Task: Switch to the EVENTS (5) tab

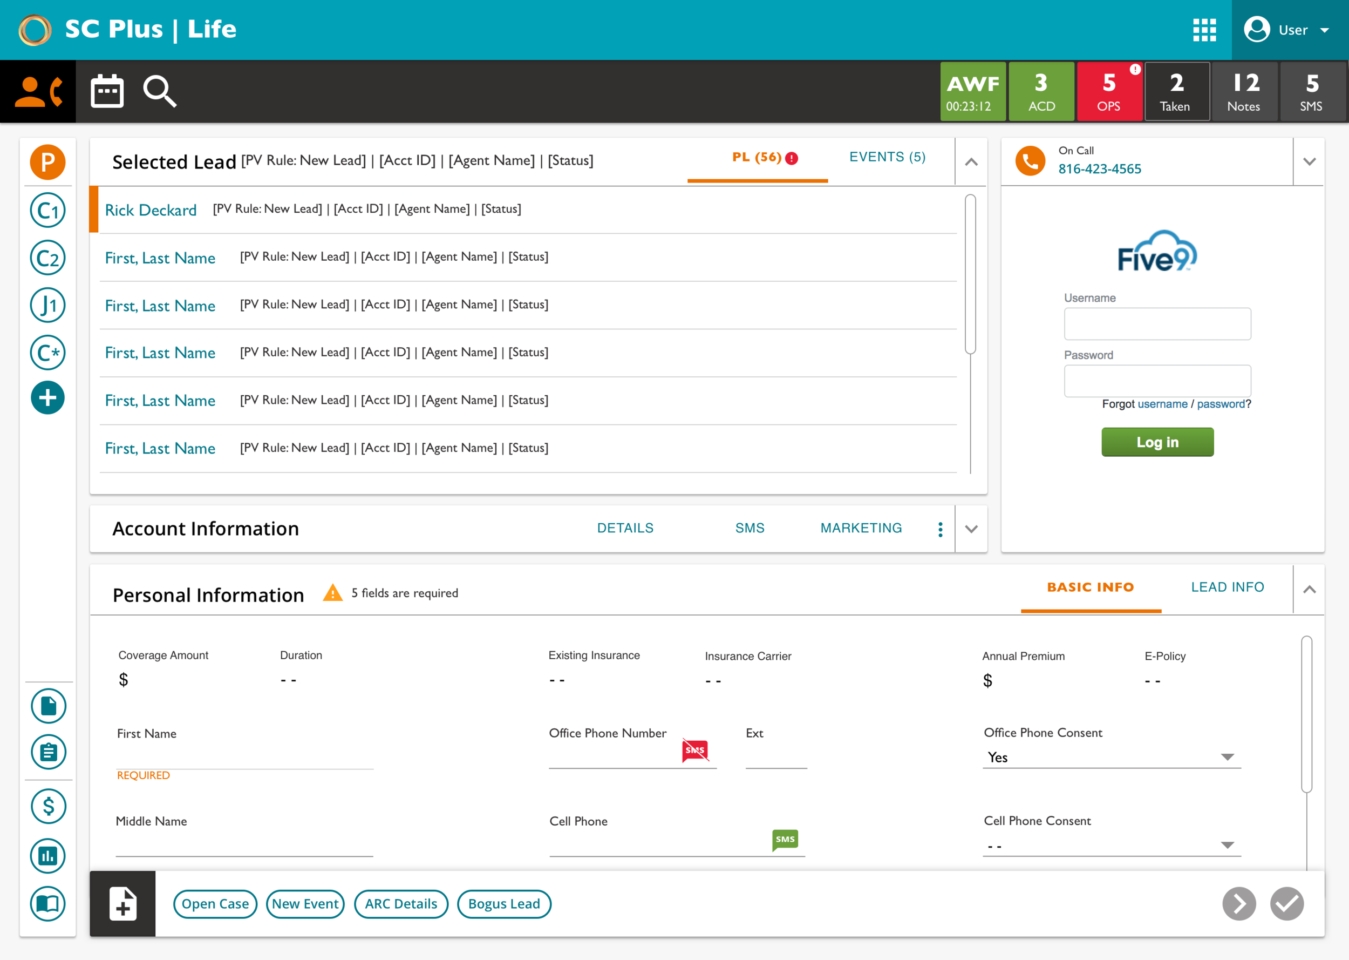Action: click(887, 157)
